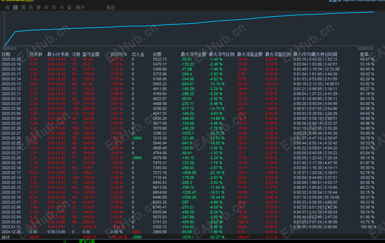Click the 2025.03.20 chart end date label
Image resolution: width=385 pixels, height=243 pixels.
[365, 49]
